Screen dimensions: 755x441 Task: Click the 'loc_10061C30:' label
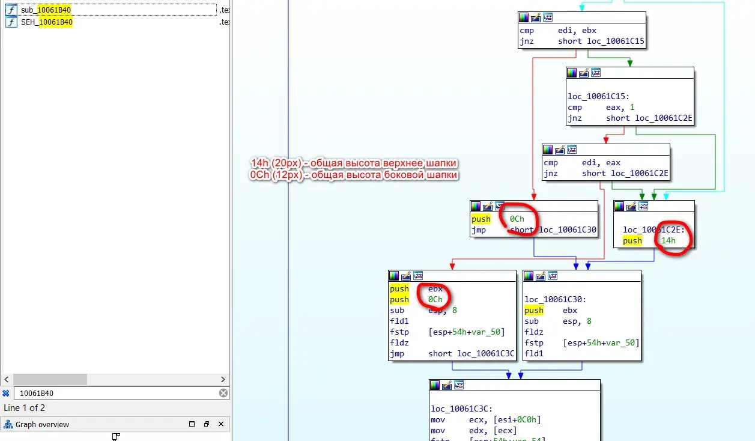(556, 300)
